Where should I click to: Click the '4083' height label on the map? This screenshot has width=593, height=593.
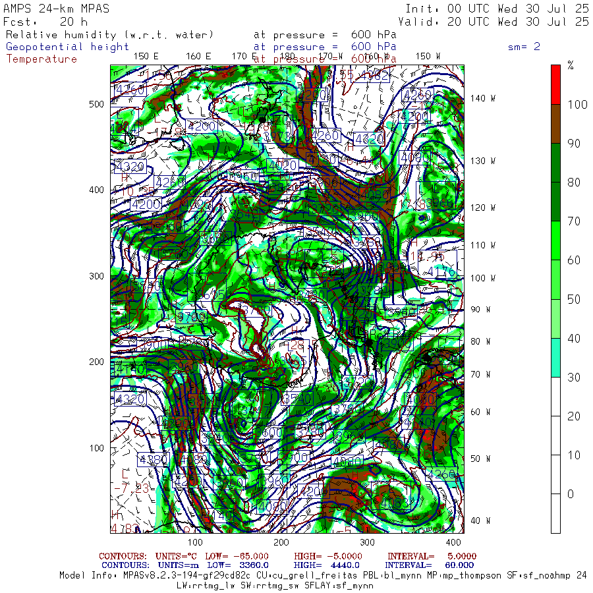click(x=395, y=503)
